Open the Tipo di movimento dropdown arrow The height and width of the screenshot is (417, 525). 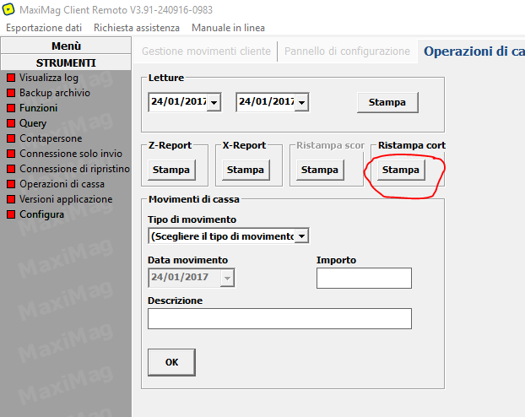point(301,236)
